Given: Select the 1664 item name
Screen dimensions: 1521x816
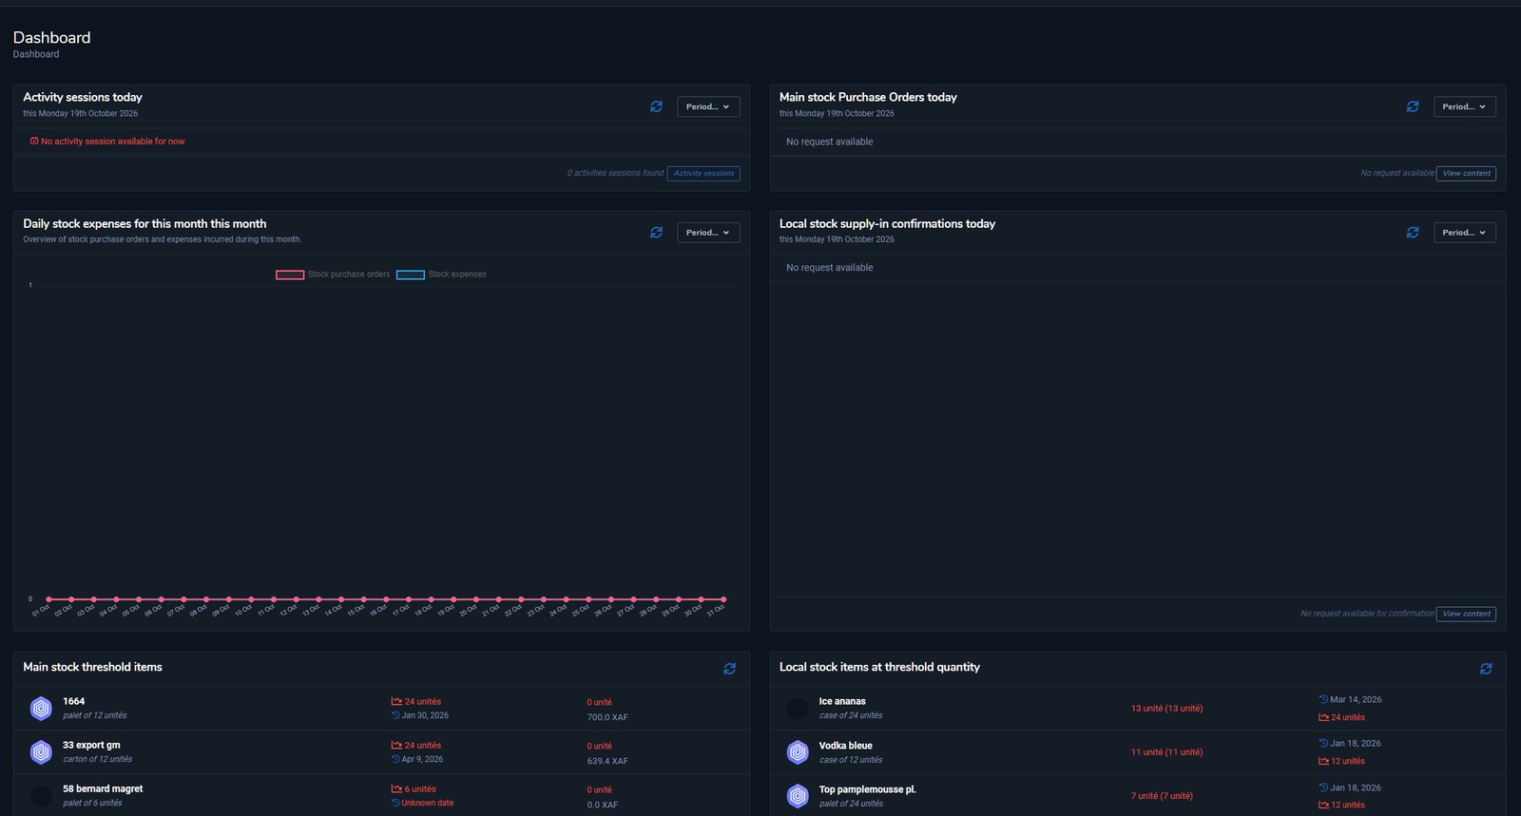Looking at the screenshot, I should 74,701.
